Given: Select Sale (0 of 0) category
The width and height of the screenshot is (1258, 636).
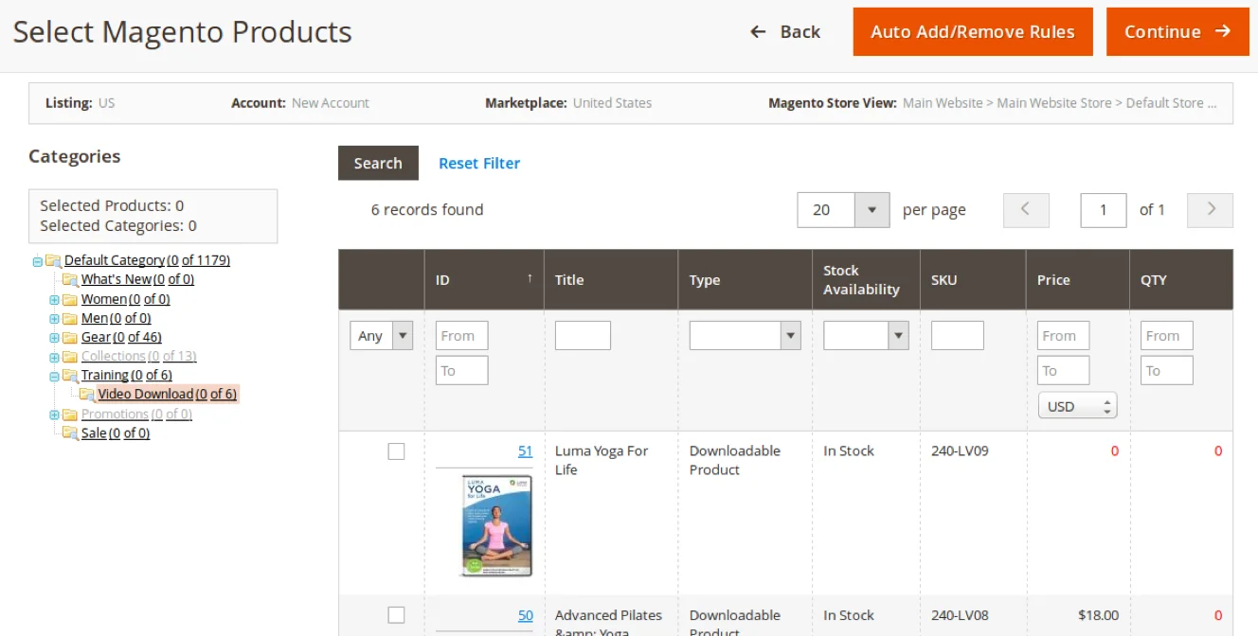Looking at the screenshot, I should click(116, 433).
